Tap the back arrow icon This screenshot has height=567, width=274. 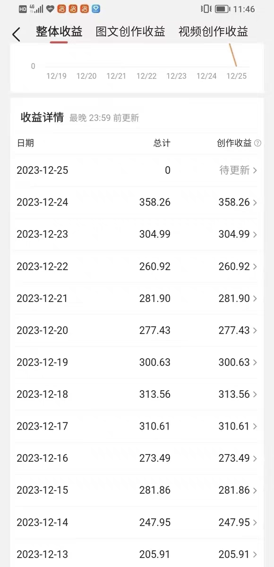click(x=16, y=34)
